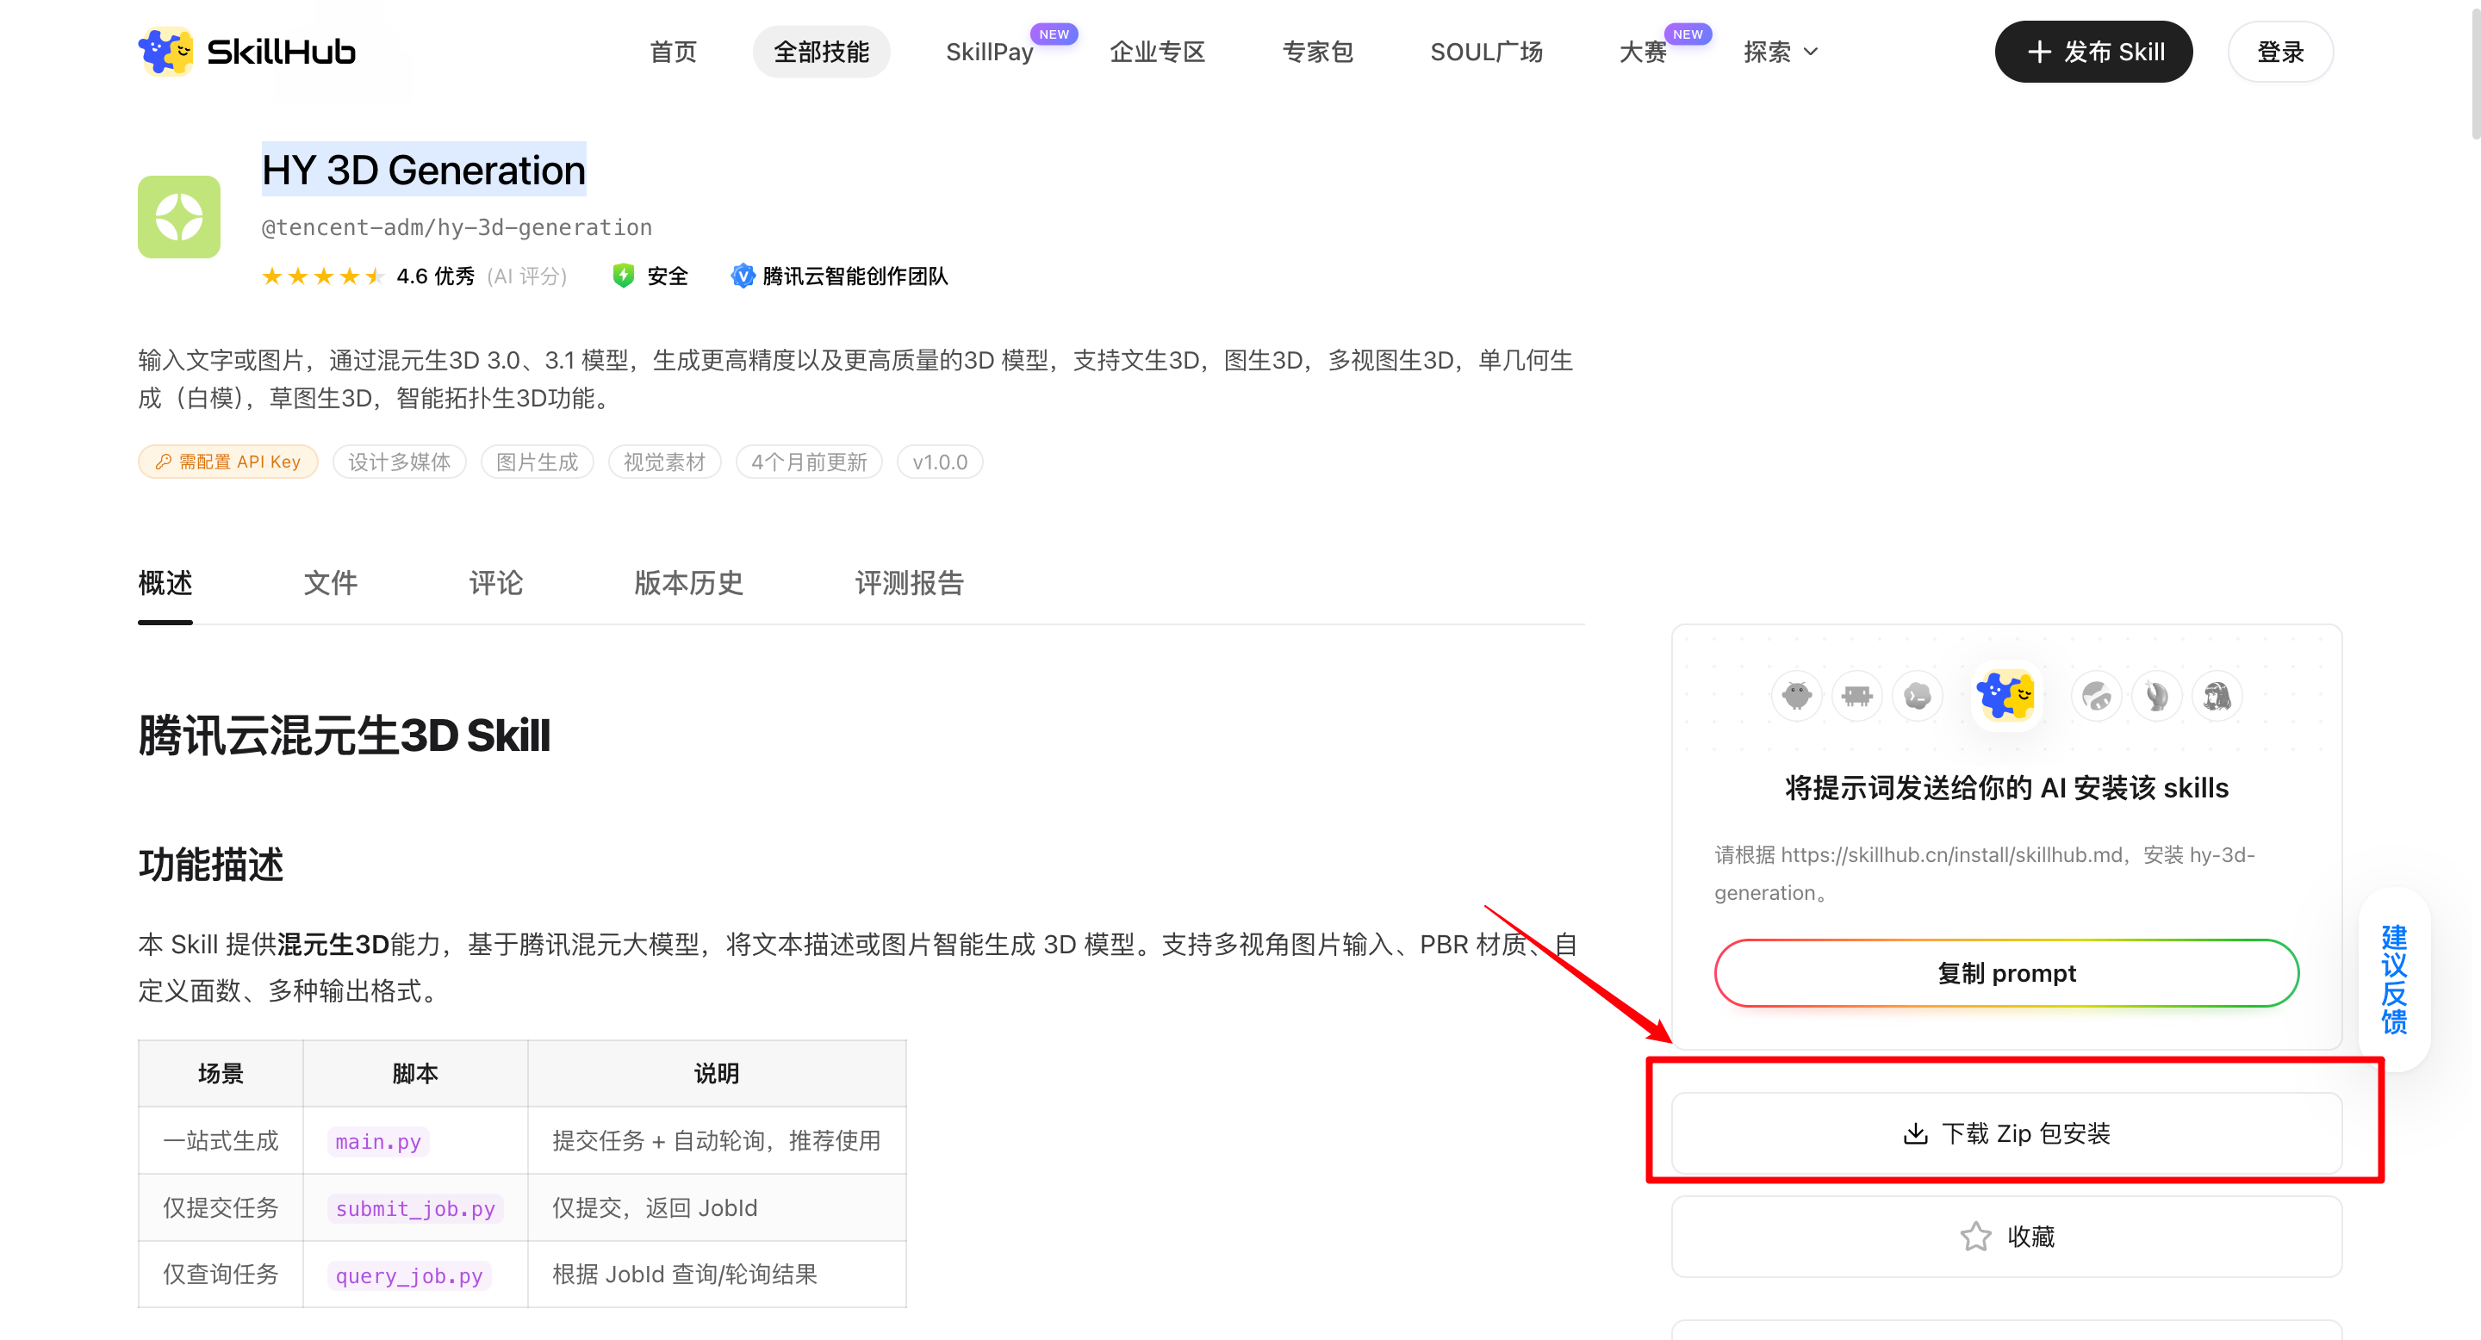The image size is (2481, 1340).
Task: Click the anime girl avatar agent icon
Action: coord(2217,695)
